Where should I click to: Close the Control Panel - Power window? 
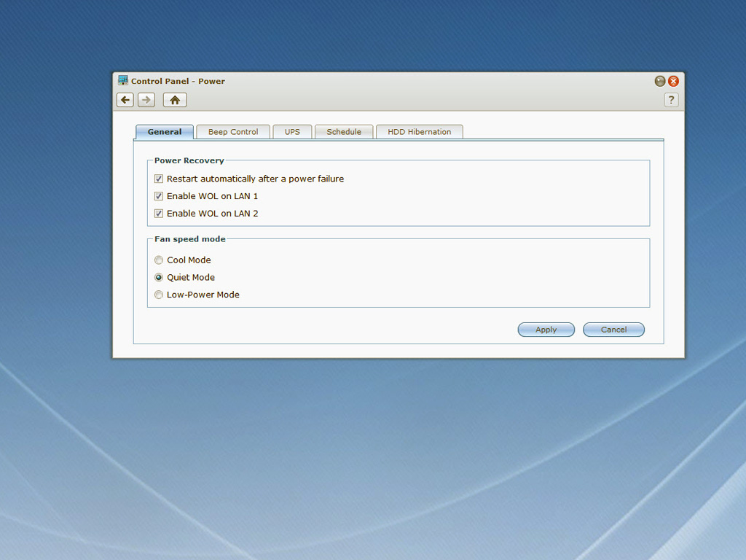[x=673, y=81]
